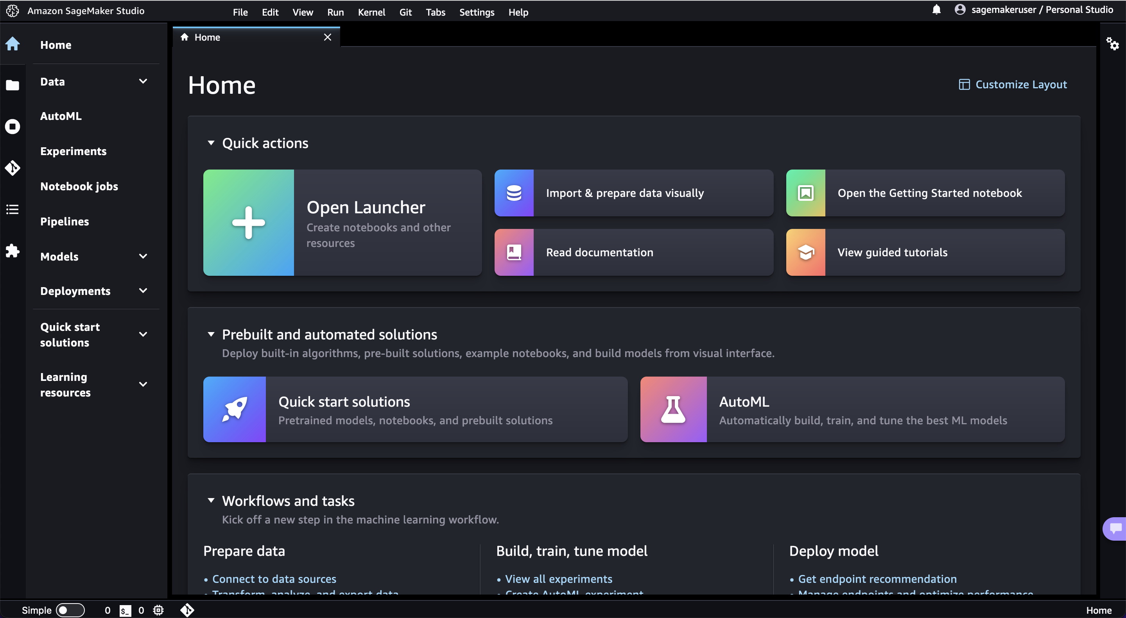Click the Customize Layout grid icon
1126x618 pixels.
(964, 84)
